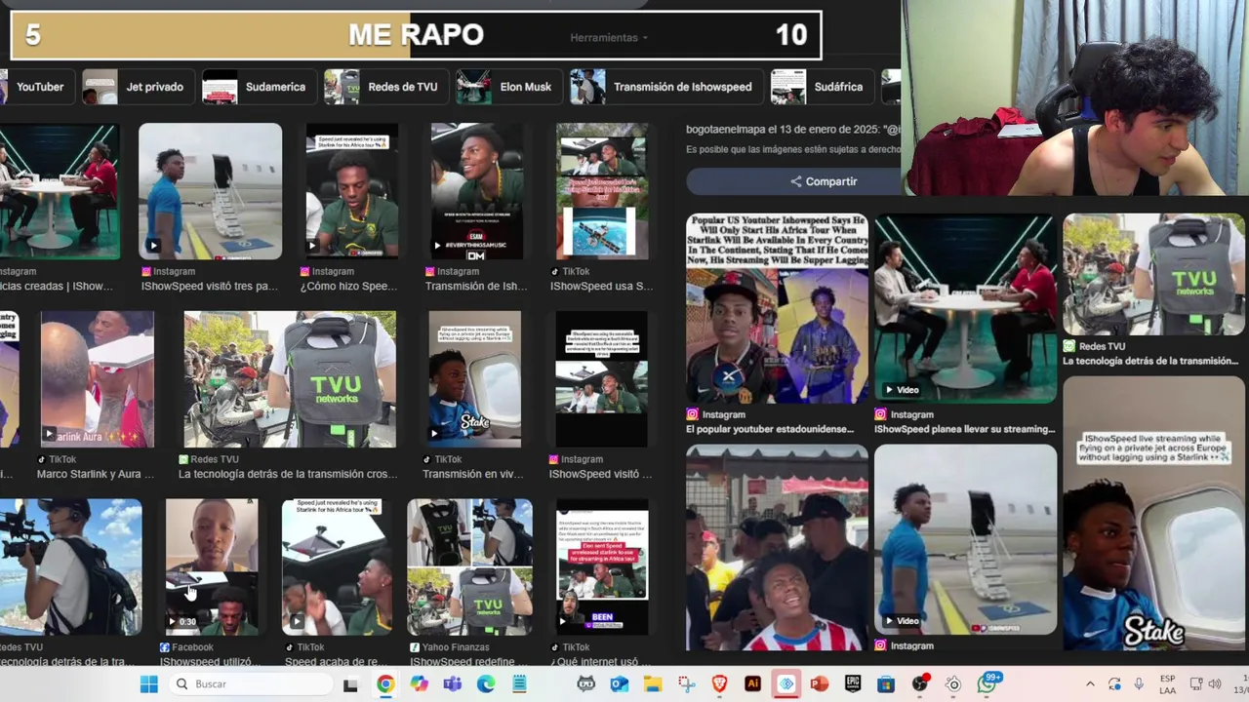The height and width of the screenshot is (702, 1249).
Task: Open IShowSpeed planea llevar su streaming thumbnail
Action: click(965, 308)
